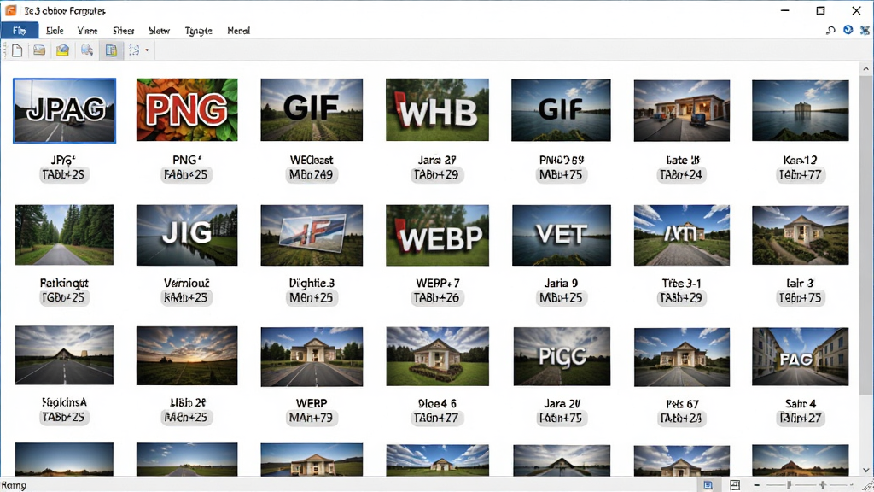Click the file name Vemiouz
The width and height of the screenshot is (874, 492).
(187, 284)
